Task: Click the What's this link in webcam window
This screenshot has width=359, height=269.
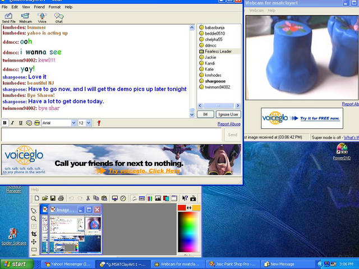Action: [351, 137]
